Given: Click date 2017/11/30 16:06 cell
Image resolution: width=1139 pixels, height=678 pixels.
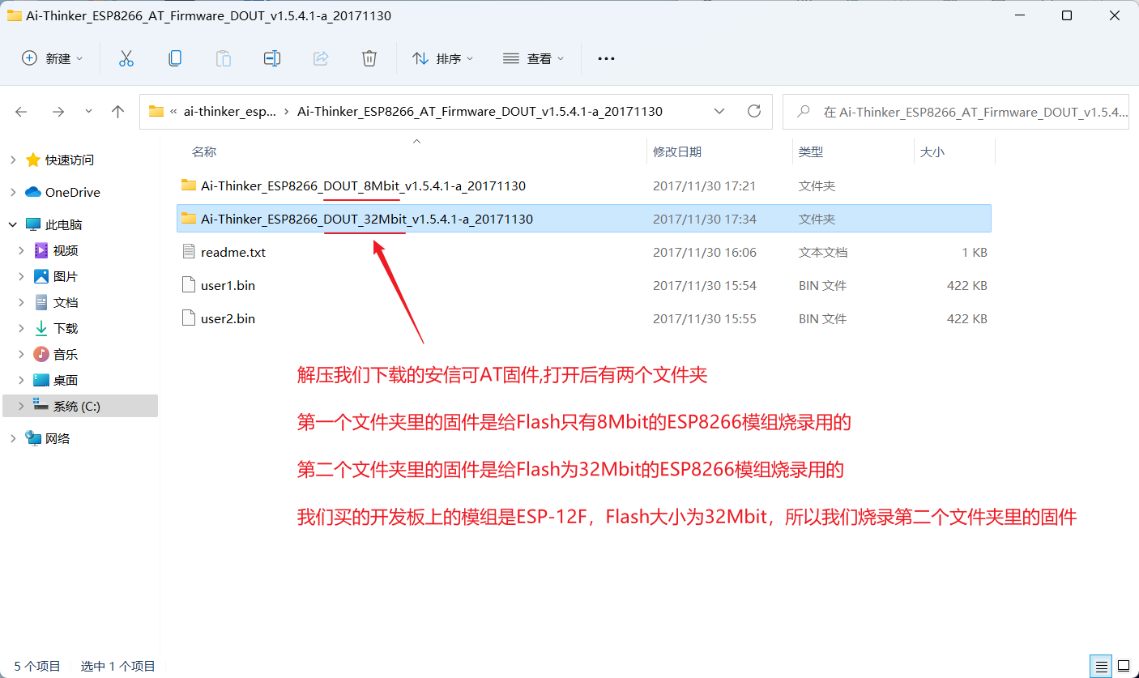Looking at the screenshot, I should (705, 252).
